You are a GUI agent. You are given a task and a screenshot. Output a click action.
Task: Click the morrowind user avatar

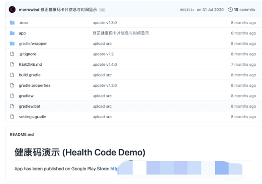[12, 9]
